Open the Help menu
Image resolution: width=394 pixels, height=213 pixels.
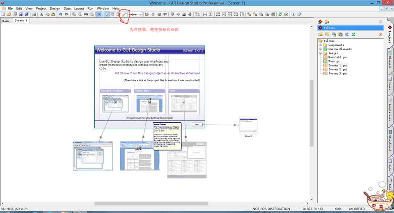tap(116, 9)
